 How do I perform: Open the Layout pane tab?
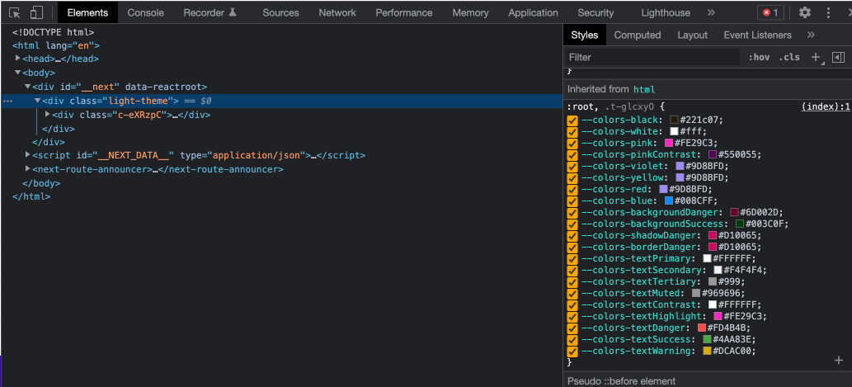[692, 35]
